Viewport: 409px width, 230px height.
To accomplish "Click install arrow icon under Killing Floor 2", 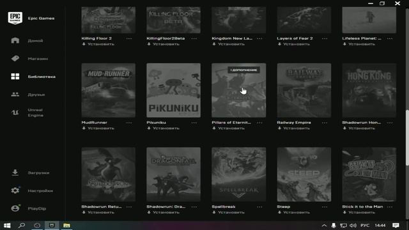I will pos(84,44).
